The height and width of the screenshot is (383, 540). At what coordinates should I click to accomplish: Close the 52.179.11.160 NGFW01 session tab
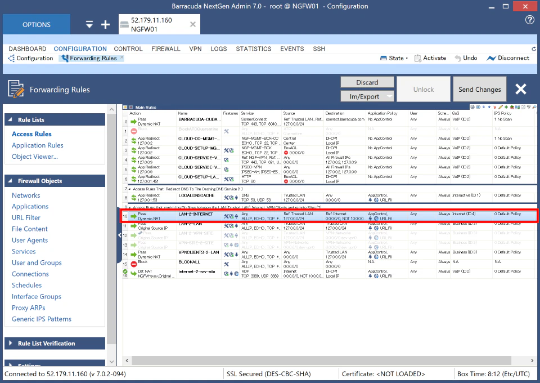tap(193, 24)
